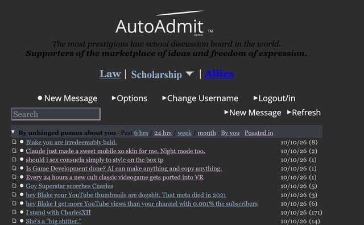Image resolution: width=364 pixels, height=225 pixels.
Task: Open thread 'I stand with CharlesXII'
Action: click(58, 213)
